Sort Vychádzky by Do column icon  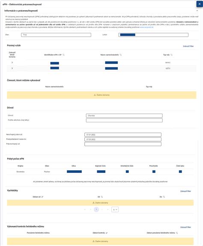164,197
